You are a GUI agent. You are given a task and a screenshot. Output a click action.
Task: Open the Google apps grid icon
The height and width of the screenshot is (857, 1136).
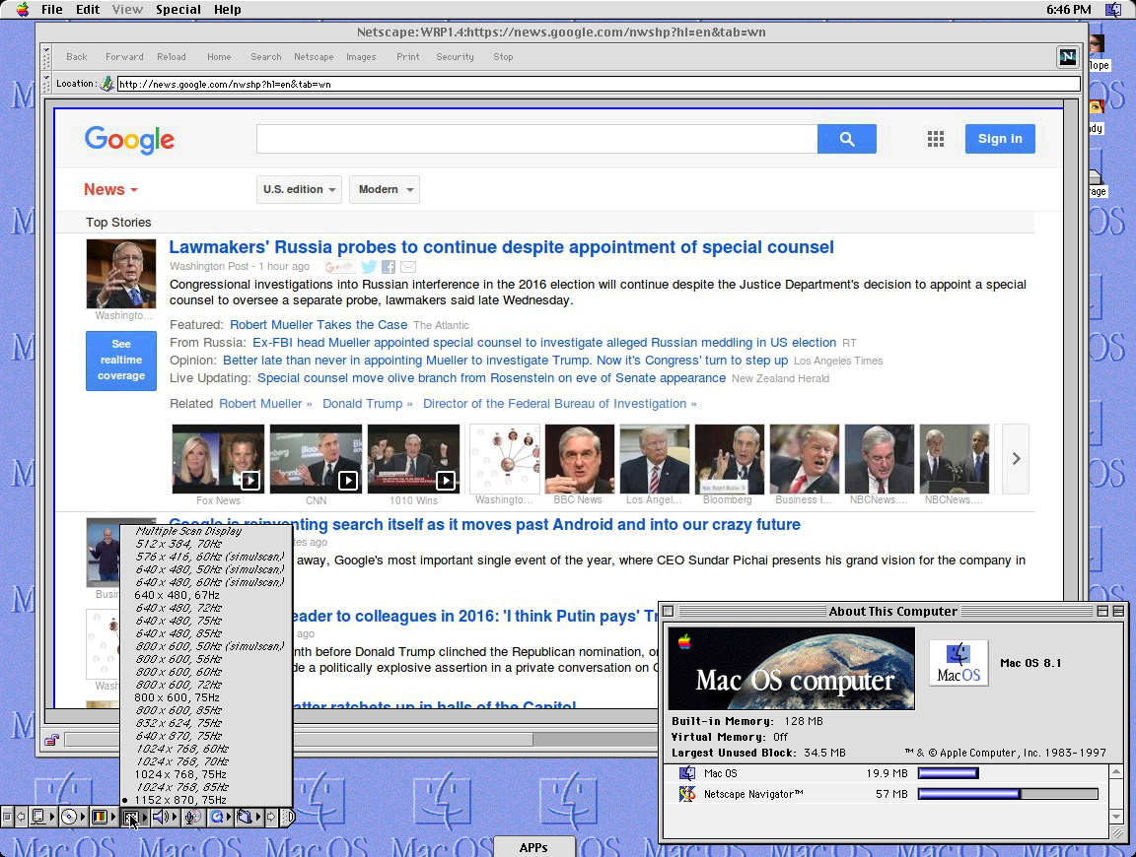(x=935, y=139)
